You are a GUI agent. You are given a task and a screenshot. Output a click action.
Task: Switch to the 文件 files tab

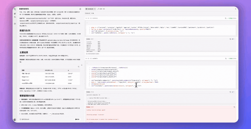[x=101, y=9]
